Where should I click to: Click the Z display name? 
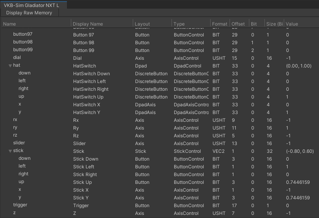[74, 213]
